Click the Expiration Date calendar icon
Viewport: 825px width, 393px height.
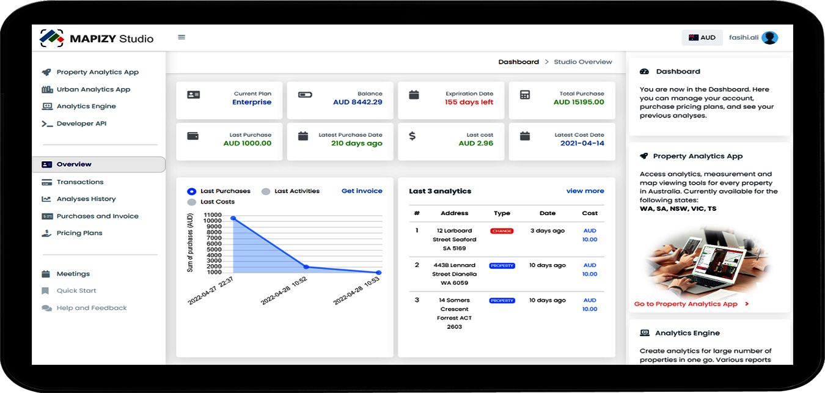414,95
